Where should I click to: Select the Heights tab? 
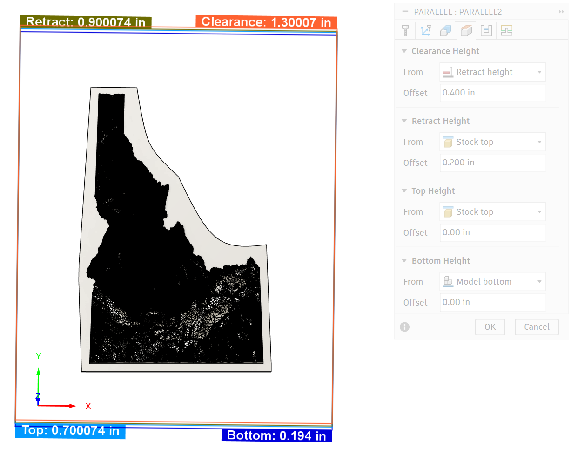(466, 31)
